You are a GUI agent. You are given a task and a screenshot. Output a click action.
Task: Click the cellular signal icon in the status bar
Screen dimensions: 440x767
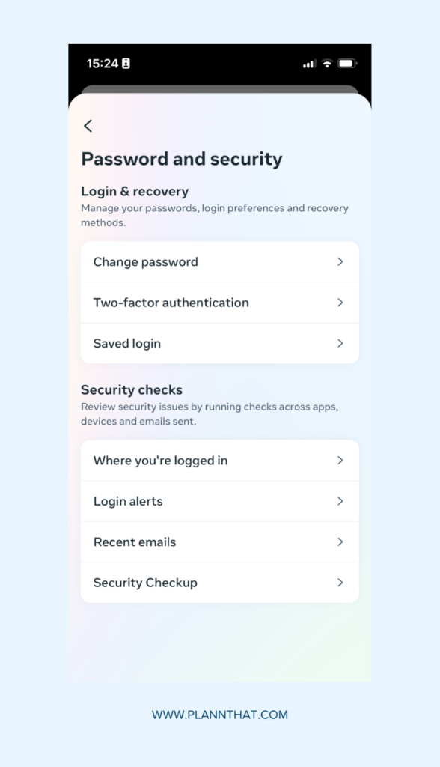pyautogui.click(x=308, y=64)
